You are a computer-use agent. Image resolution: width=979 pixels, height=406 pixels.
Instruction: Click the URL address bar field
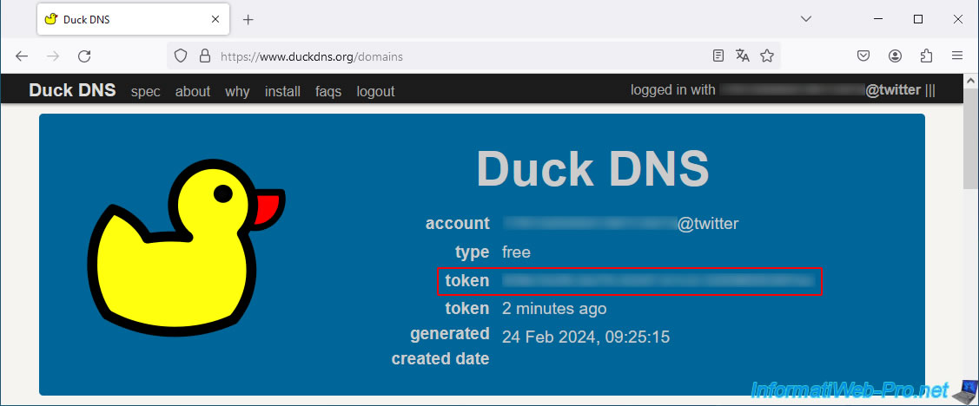[x=460, y=56]
